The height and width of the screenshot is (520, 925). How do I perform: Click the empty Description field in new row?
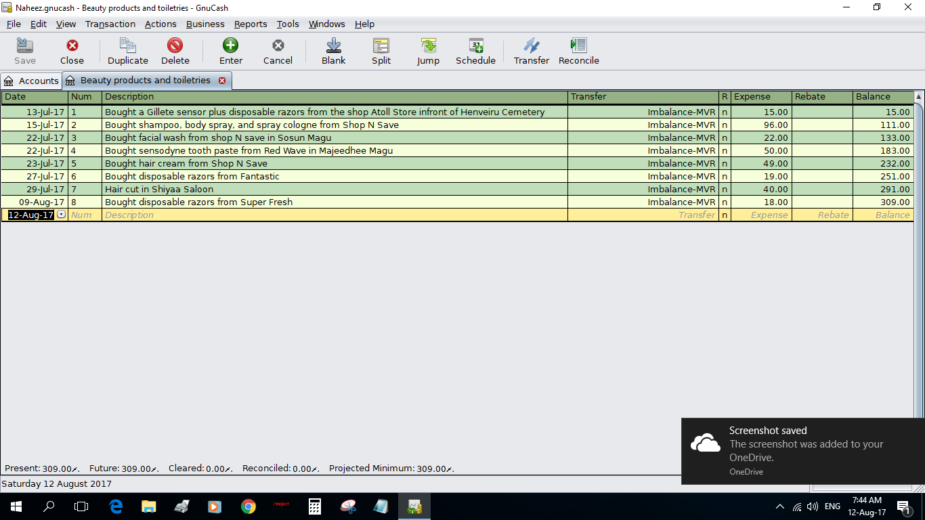coord(335,215)
